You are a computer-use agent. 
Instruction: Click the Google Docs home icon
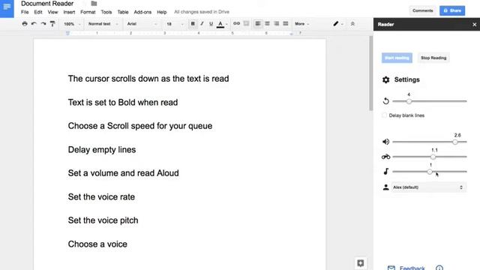[7, 8]
